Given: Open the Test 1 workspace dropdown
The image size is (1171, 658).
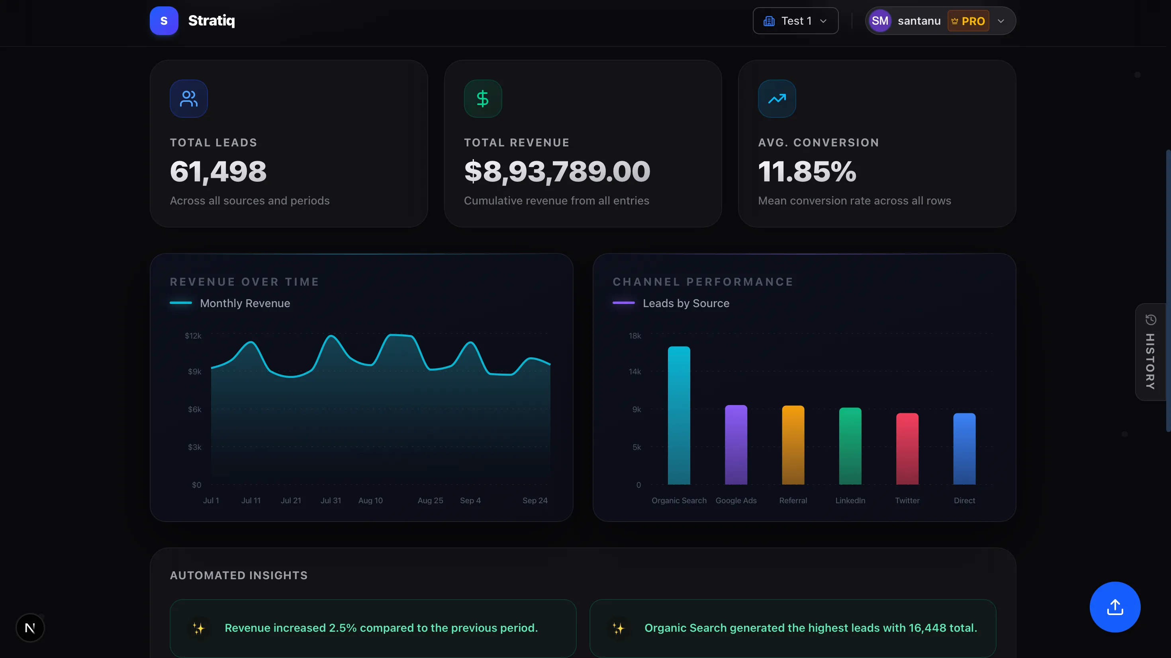Looking at the screenshot, I should pos(795,21).
